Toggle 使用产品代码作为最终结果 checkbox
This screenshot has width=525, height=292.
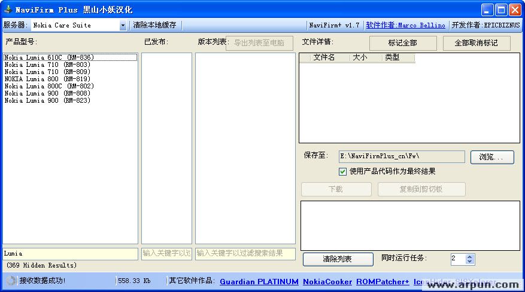[x=343, y=171]
